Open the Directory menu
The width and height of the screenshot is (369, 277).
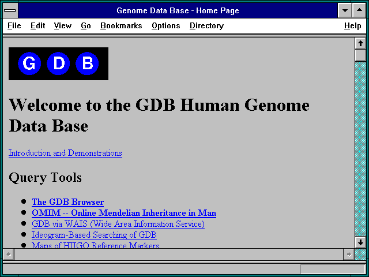click(206, 25)
